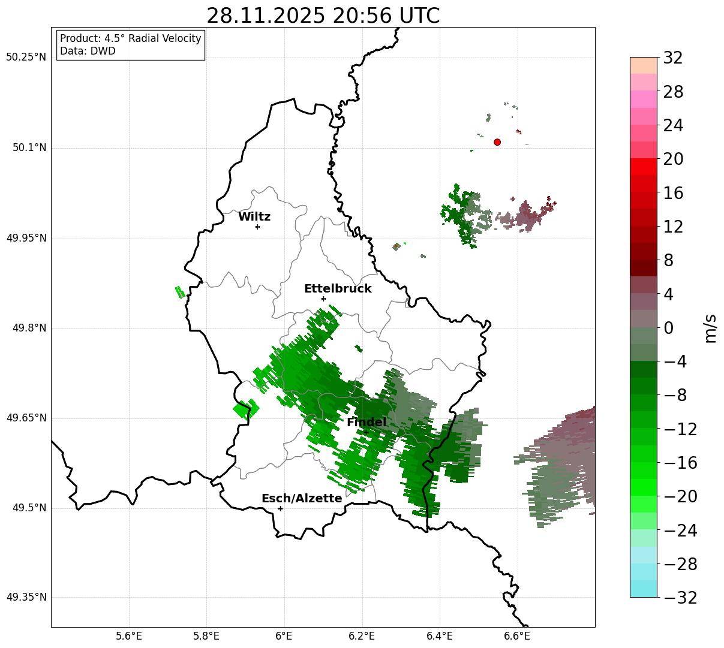Viewport: 724px width, 648px height.
Task: Click the −28 colorbar tick label
Action: pos(680,564)
